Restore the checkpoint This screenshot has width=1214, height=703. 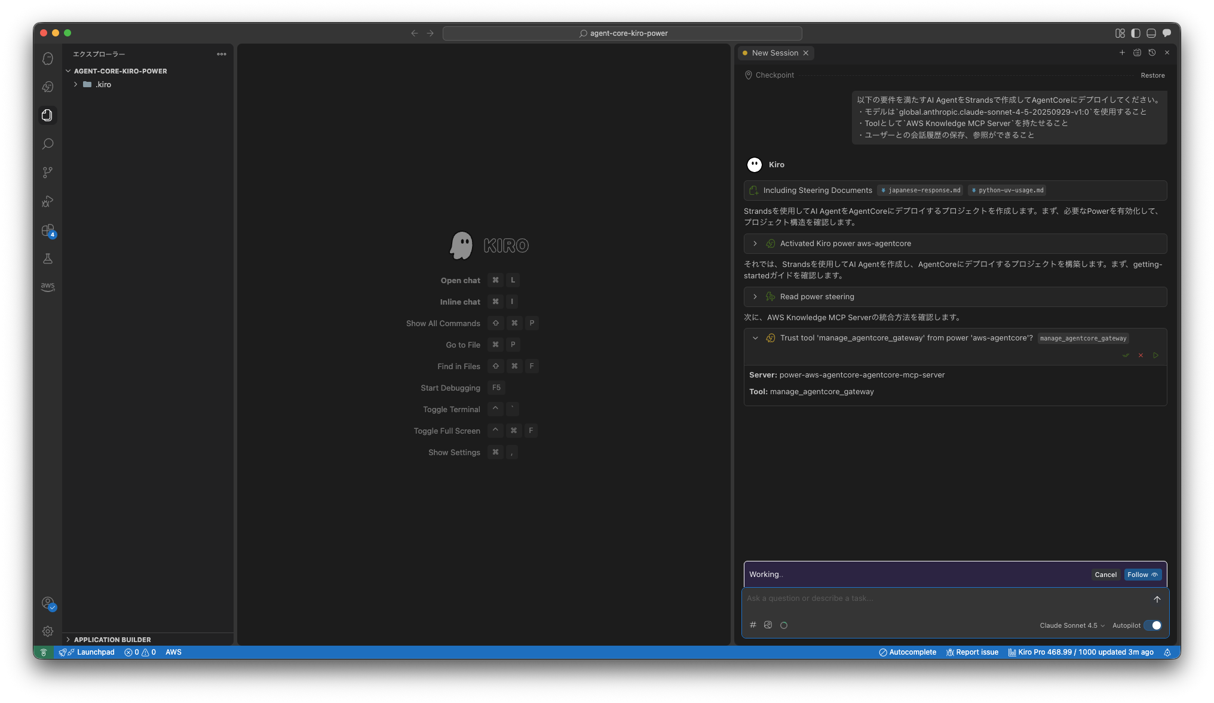tap(1152, 75)
